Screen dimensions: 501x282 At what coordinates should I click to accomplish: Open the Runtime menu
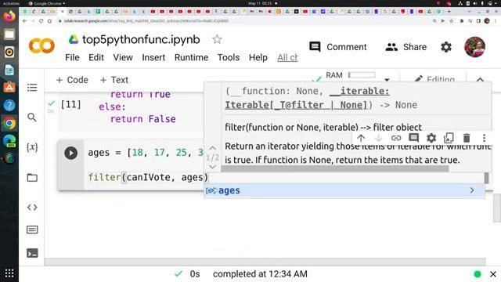pyautogui.click(x=191, y=57)
